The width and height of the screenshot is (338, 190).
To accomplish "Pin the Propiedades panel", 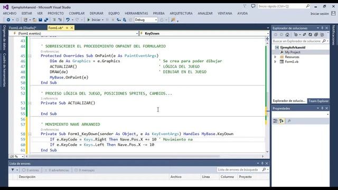I will point(322,108).
